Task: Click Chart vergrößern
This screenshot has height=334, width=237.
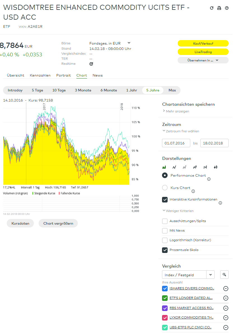Action: pos(58,224)
